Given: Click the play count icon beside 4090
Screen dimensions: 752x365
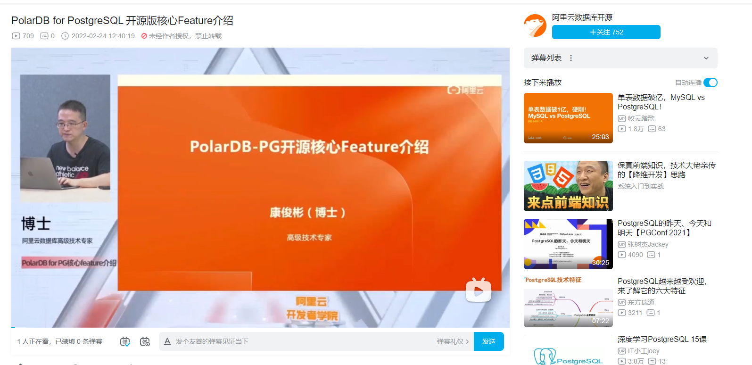Looking at the screenshot, I should pyautogui.click(x=622, y=255).
